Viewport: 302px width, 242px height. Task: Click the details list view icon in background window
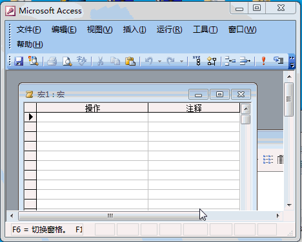(x=280, y=160)
